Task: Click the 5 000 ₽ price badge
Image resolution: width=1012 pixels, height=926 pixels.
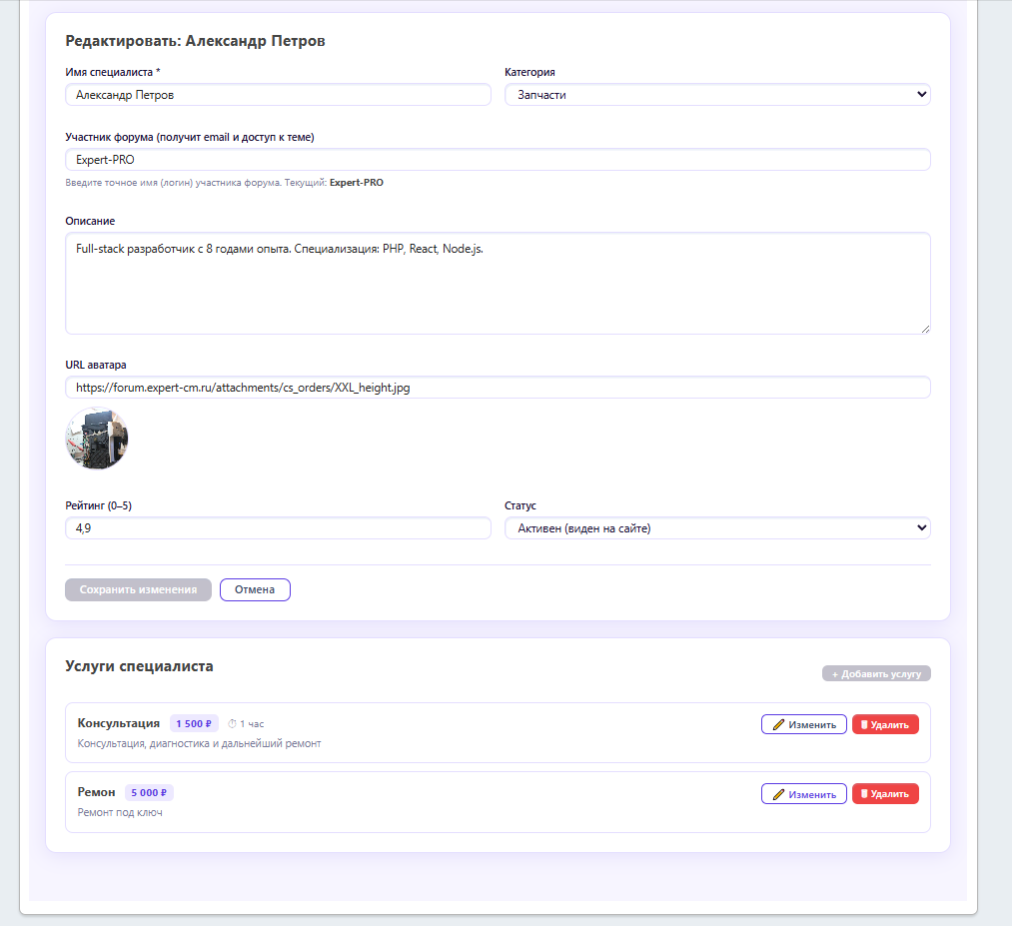Action: pyautogui.click(x=149, y=793)
